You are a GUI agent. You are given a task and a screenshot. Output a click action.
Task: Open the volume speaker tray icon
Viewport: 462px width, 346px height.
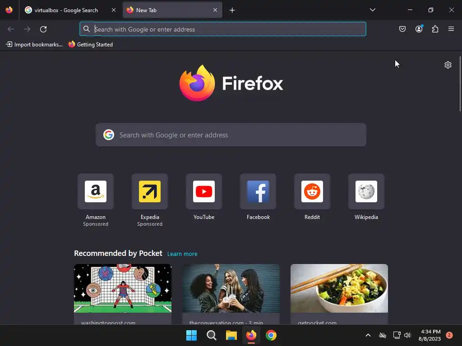(407, 335)
